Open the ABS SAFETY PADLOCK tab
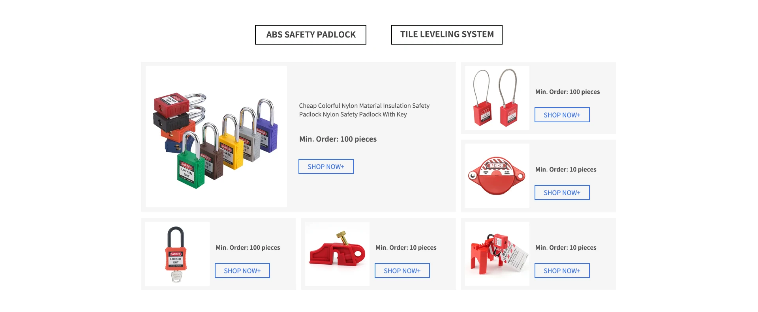 [x=311, y=35]
